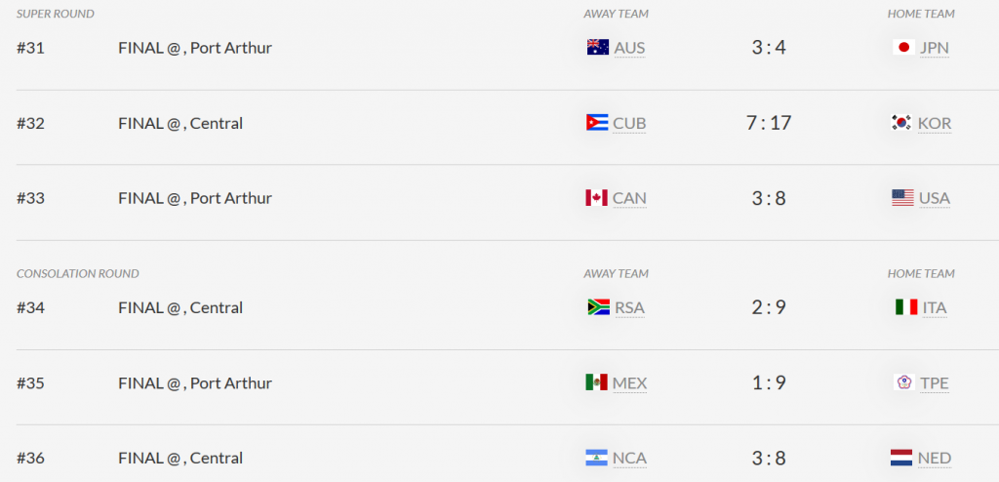The height and width of the screenshot is (482, 999).
Task: Open the NED team link
Action: point(935,459)
